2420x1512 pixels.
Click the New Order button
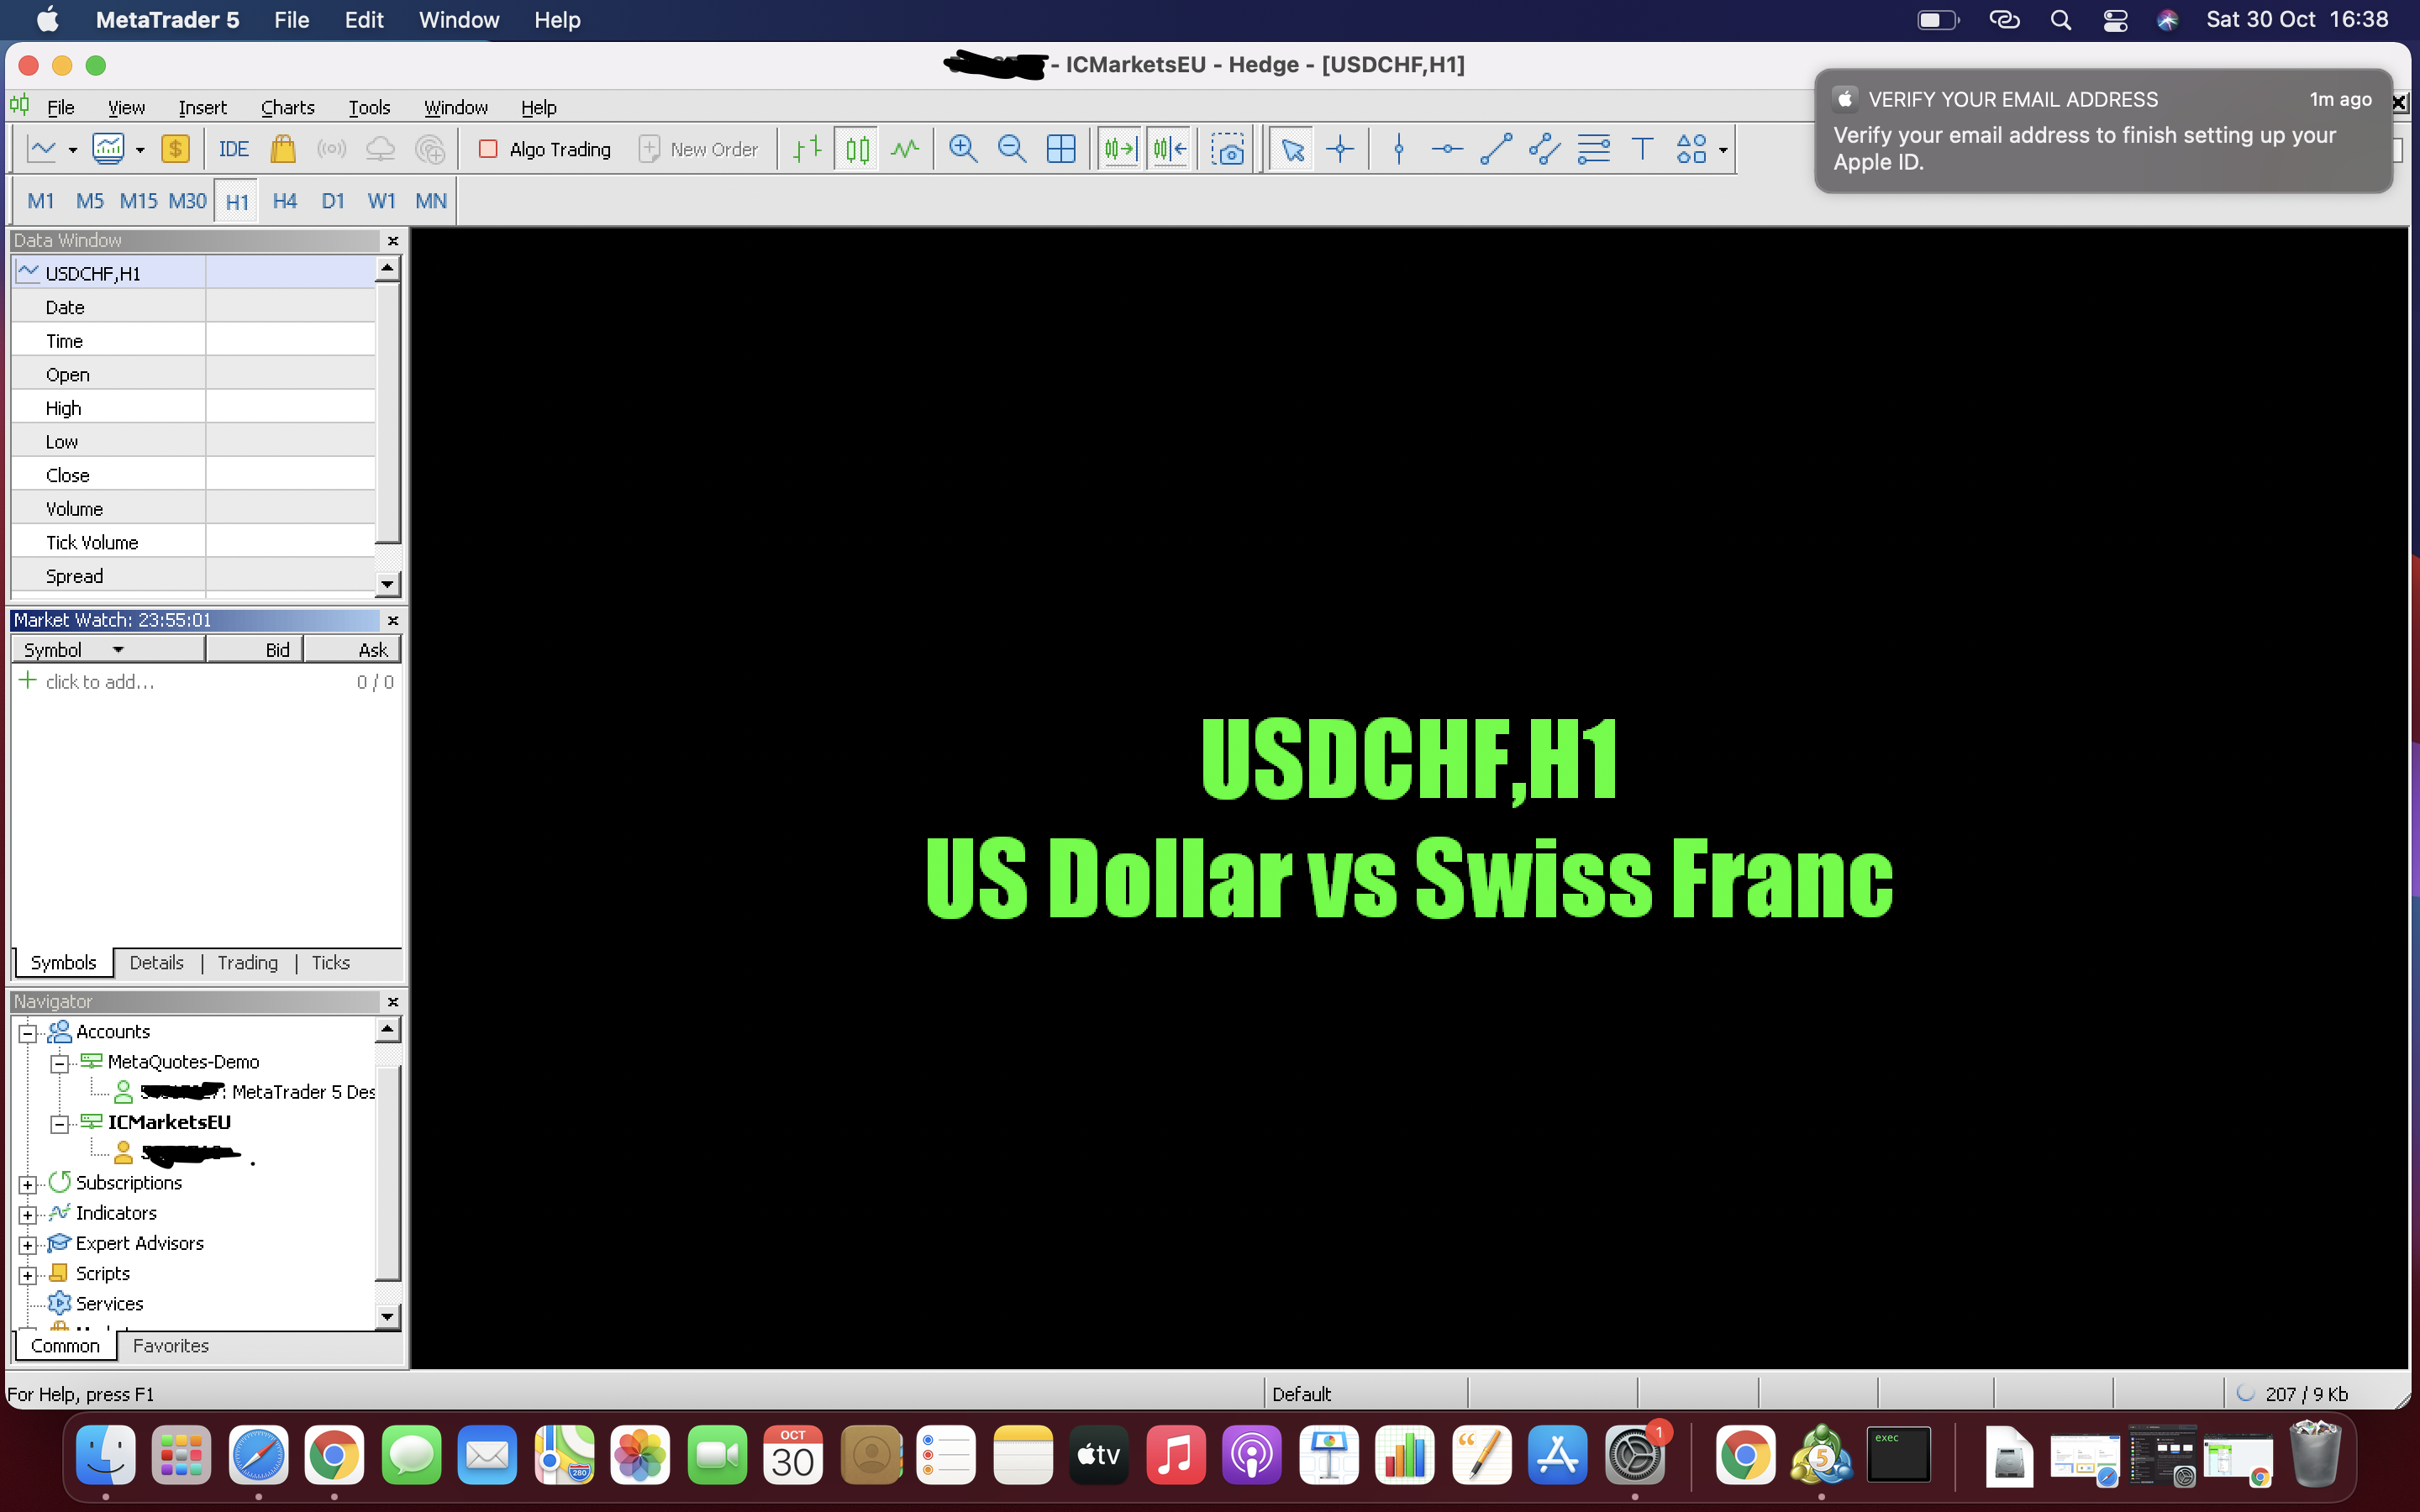click(698, 149)
